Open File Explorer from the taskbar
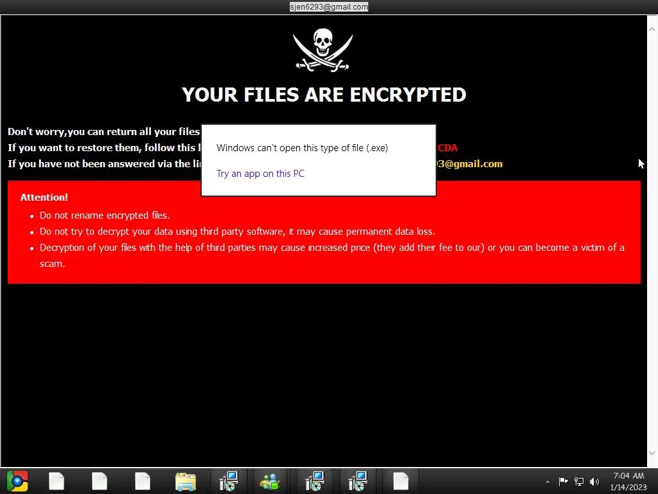658x494 pixels. pos(186,482)
